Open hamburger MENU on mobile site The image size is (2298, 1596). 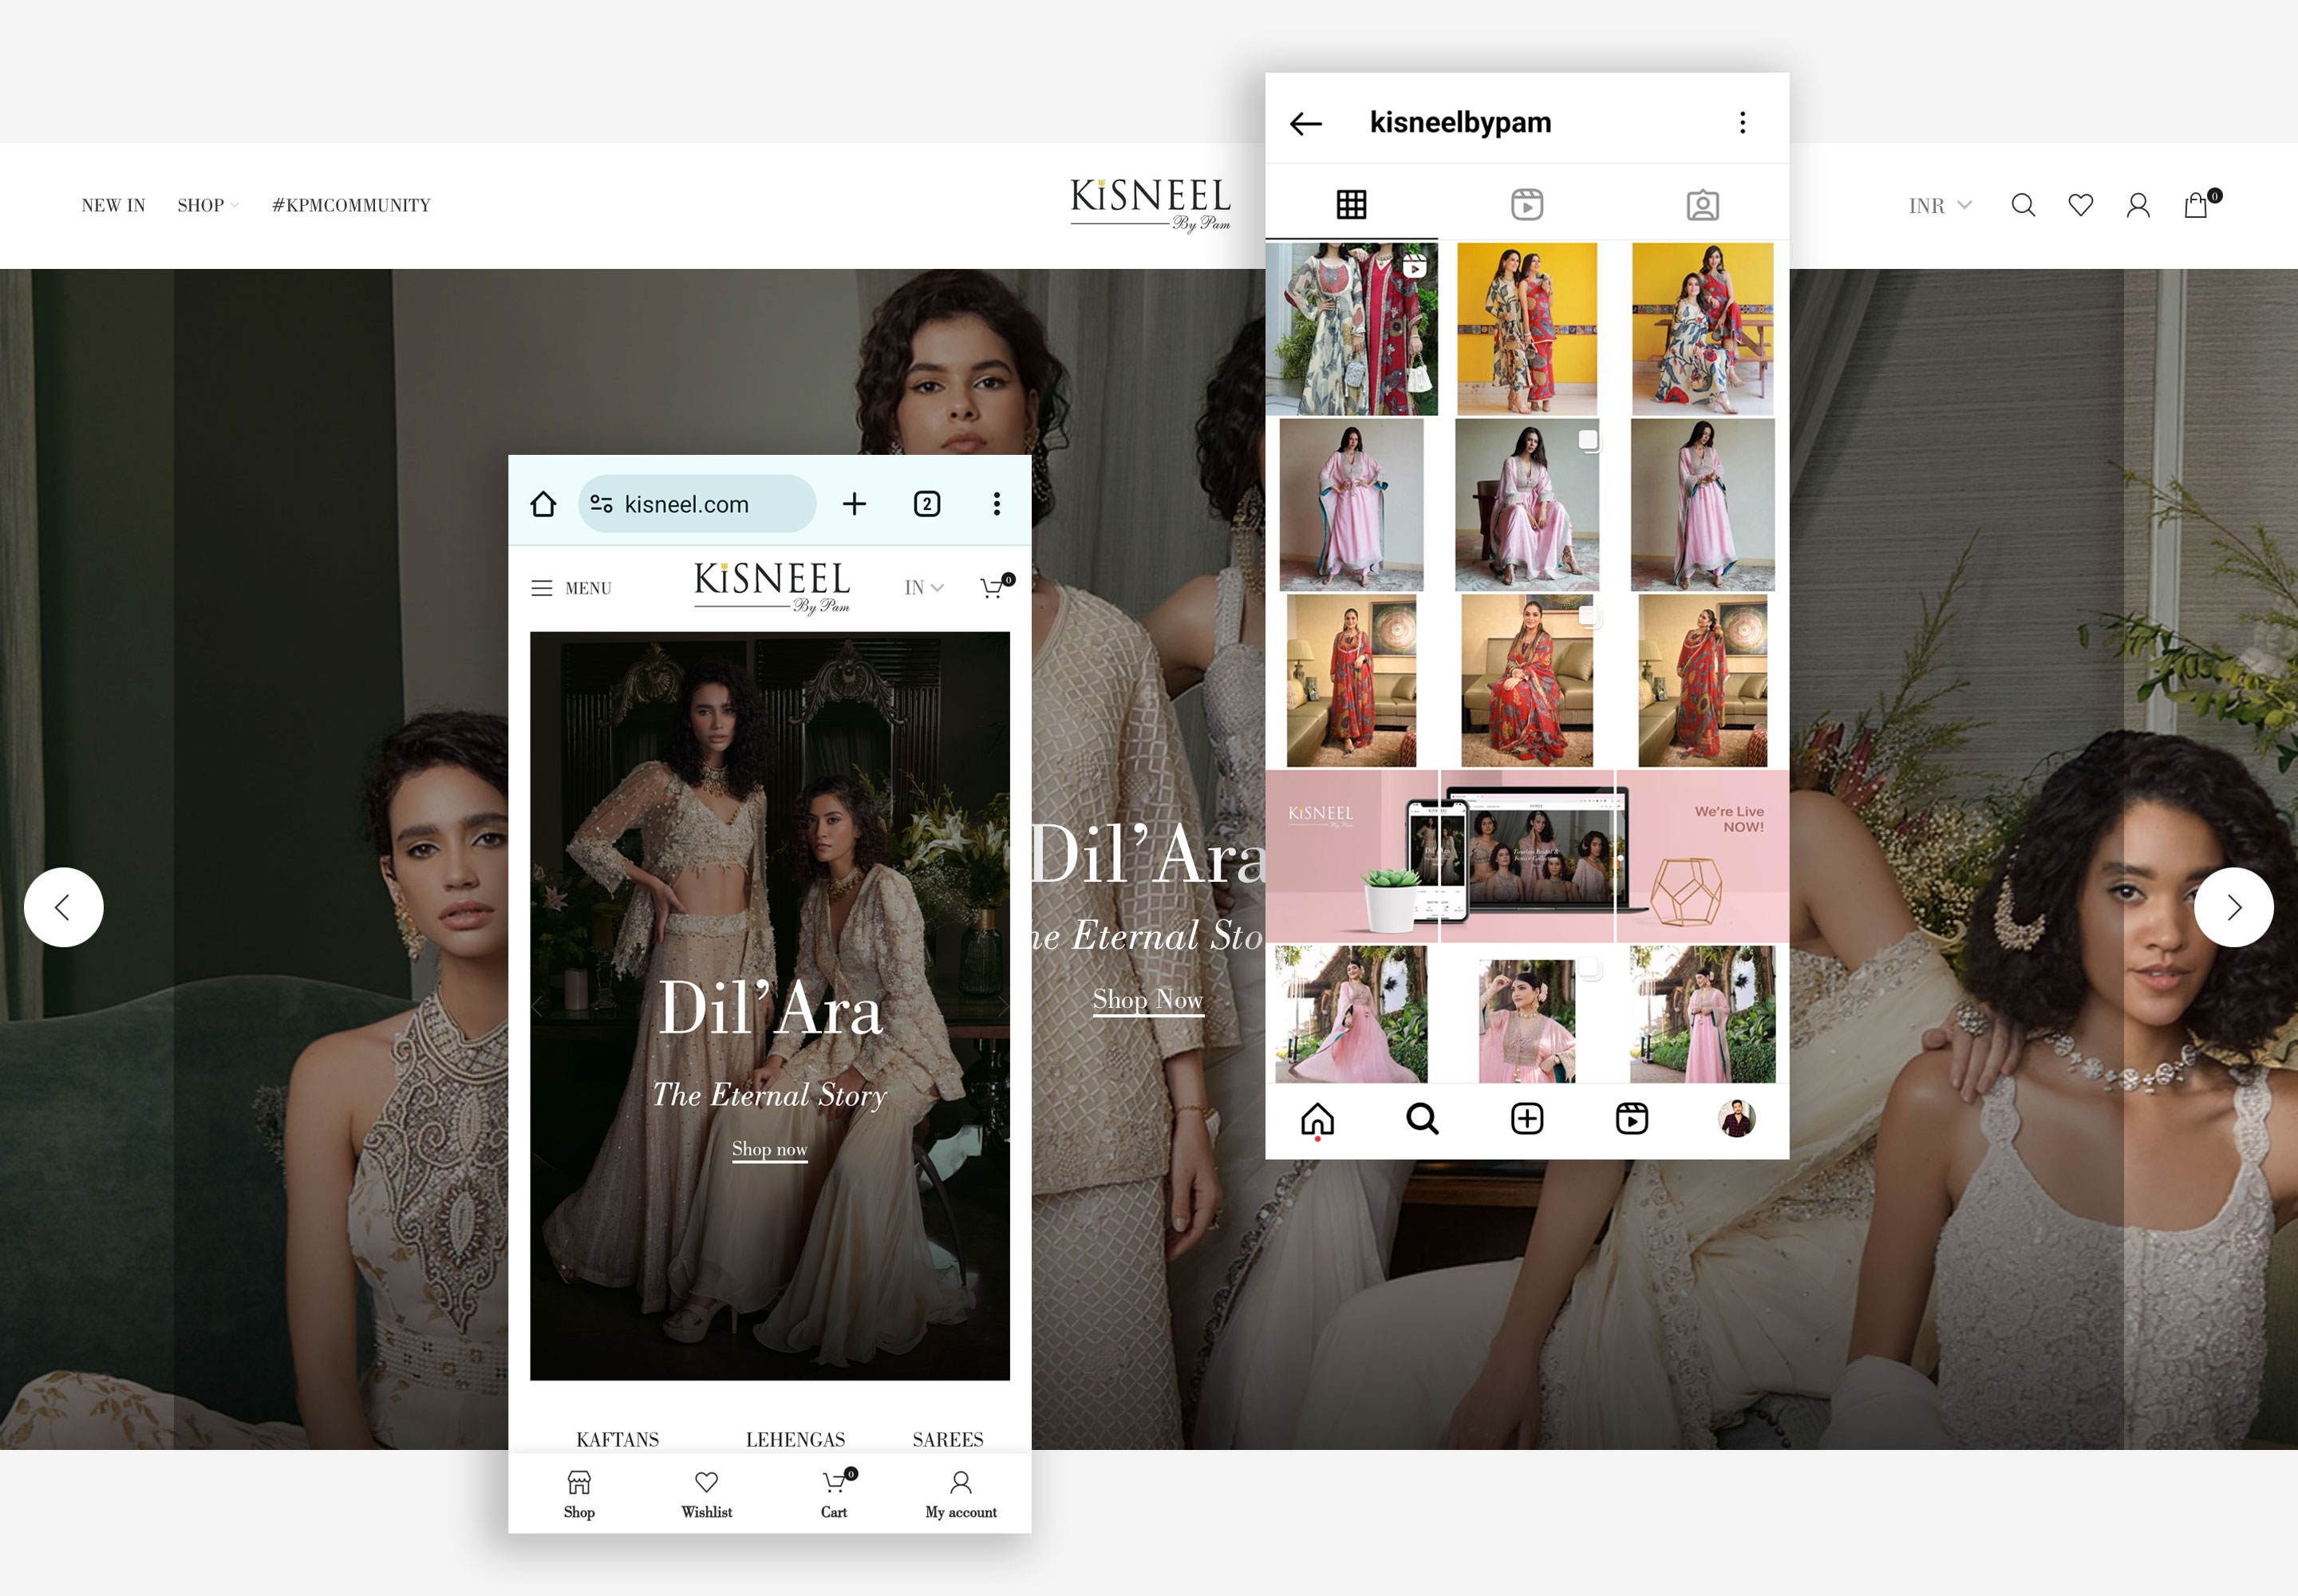(x=571, y=588)
